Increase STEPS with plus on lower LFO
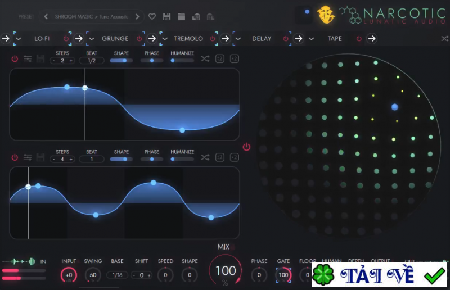This screenshot has height=290, width=450. coord(71,159)
